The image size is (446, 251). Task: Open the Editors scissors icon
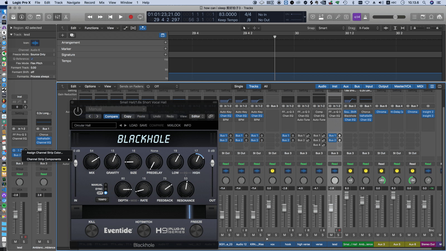coord(66,17)
